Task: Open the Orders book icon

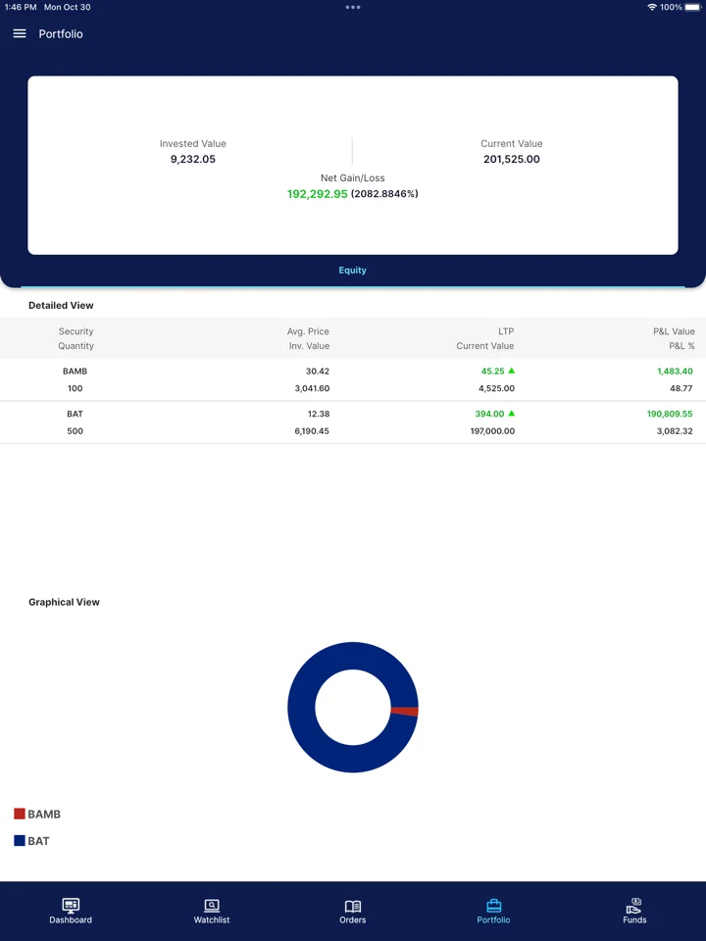Action: 352,906
